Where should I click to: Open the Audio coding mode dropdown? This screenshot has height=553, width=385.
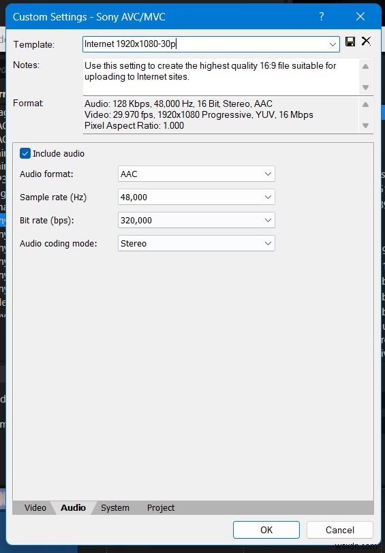pos(196,243)
